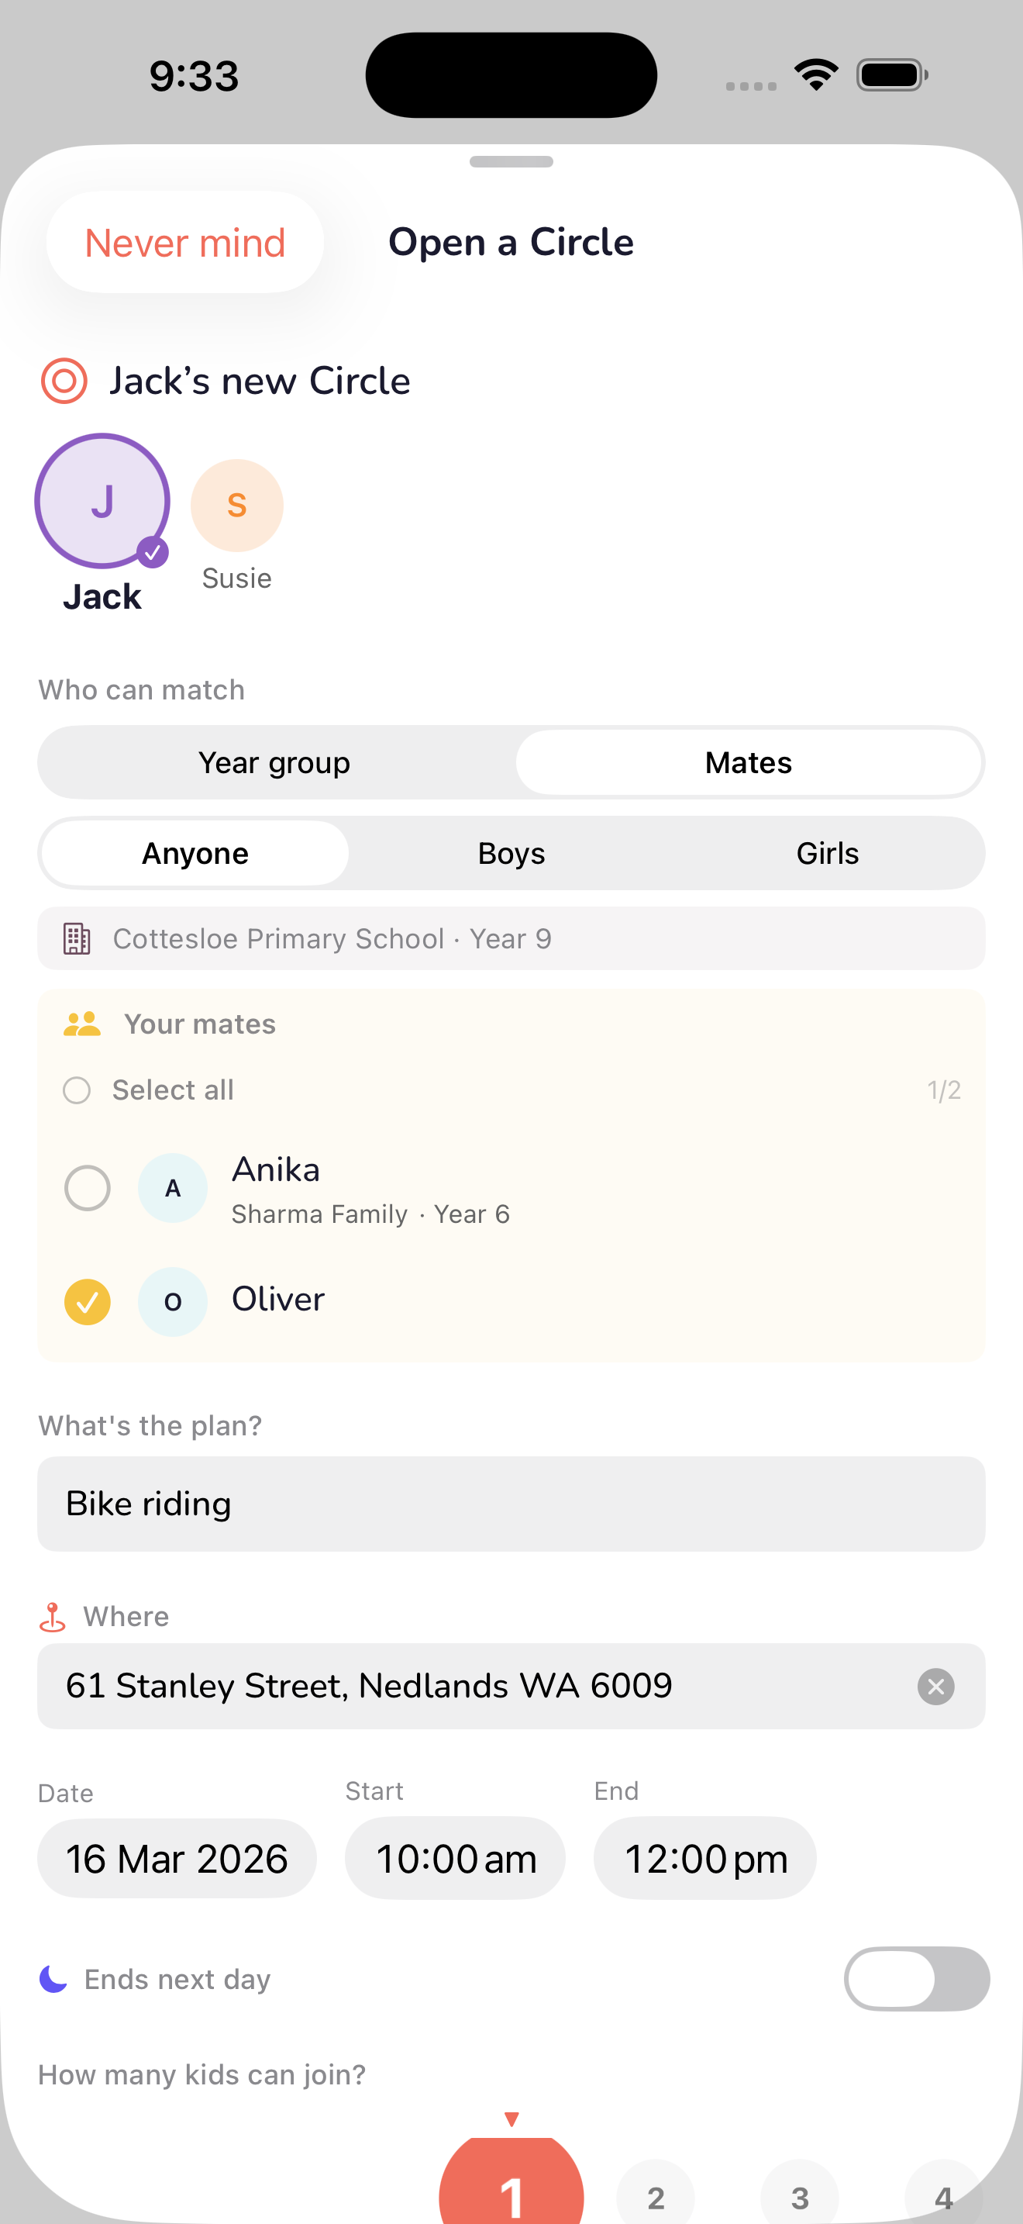Tap the Where location pin icon
Viewport: 1023px width, 2224px height.
point(53,1617)
